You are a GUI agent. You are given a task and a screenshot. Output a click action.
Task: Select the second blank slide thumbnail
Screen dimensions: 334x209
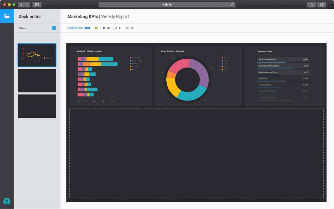pyautogui.click(x=37, y=81)
